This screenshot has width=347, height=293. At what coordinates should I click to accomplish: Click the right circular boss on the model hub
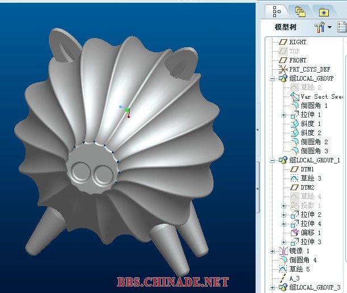(x=103, y=175)
